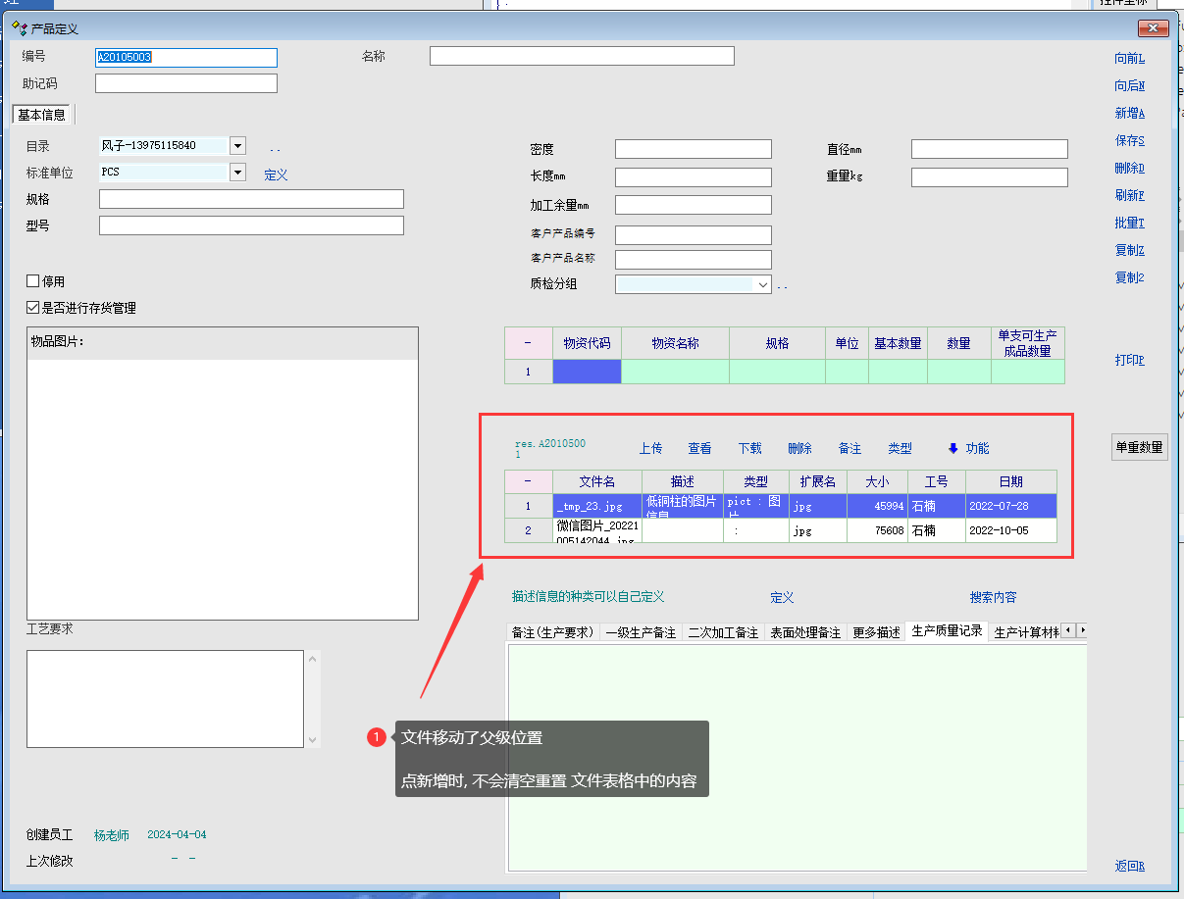Screen dimensions: 1184x899
Task: Switch to the 二次加工备注 tab
Action: tap(723, 632)
